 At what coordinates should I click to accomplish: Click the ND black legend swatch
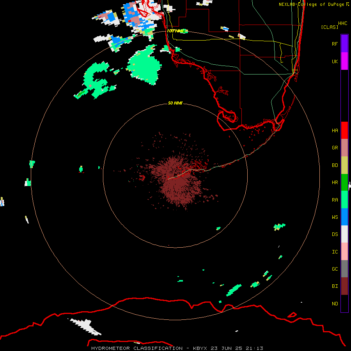point(344,303)
